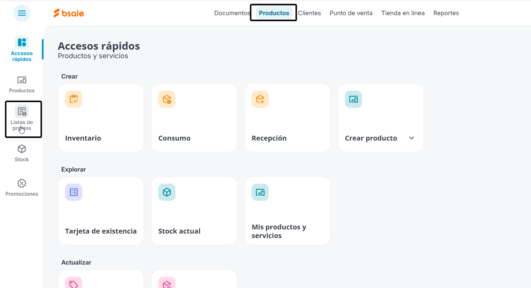Click the Productos y servicios subtitle
This screenshot has width=531, height=288.
click(93, 56)
